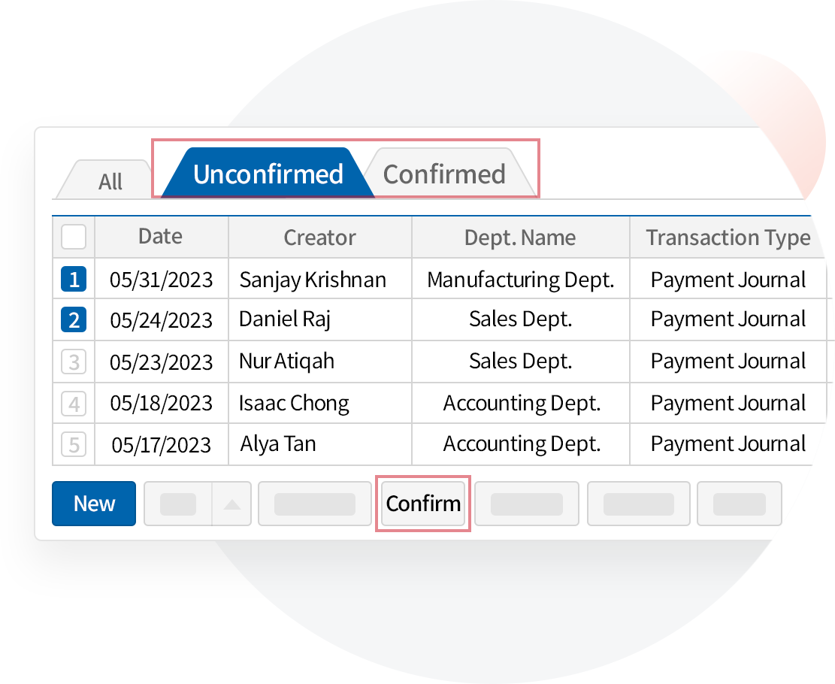The width and height of the screenshot is (835, 684).
Task: Select row 3 for Nur Atiqah
Action: pyautogui.click(x=73, y=362)
